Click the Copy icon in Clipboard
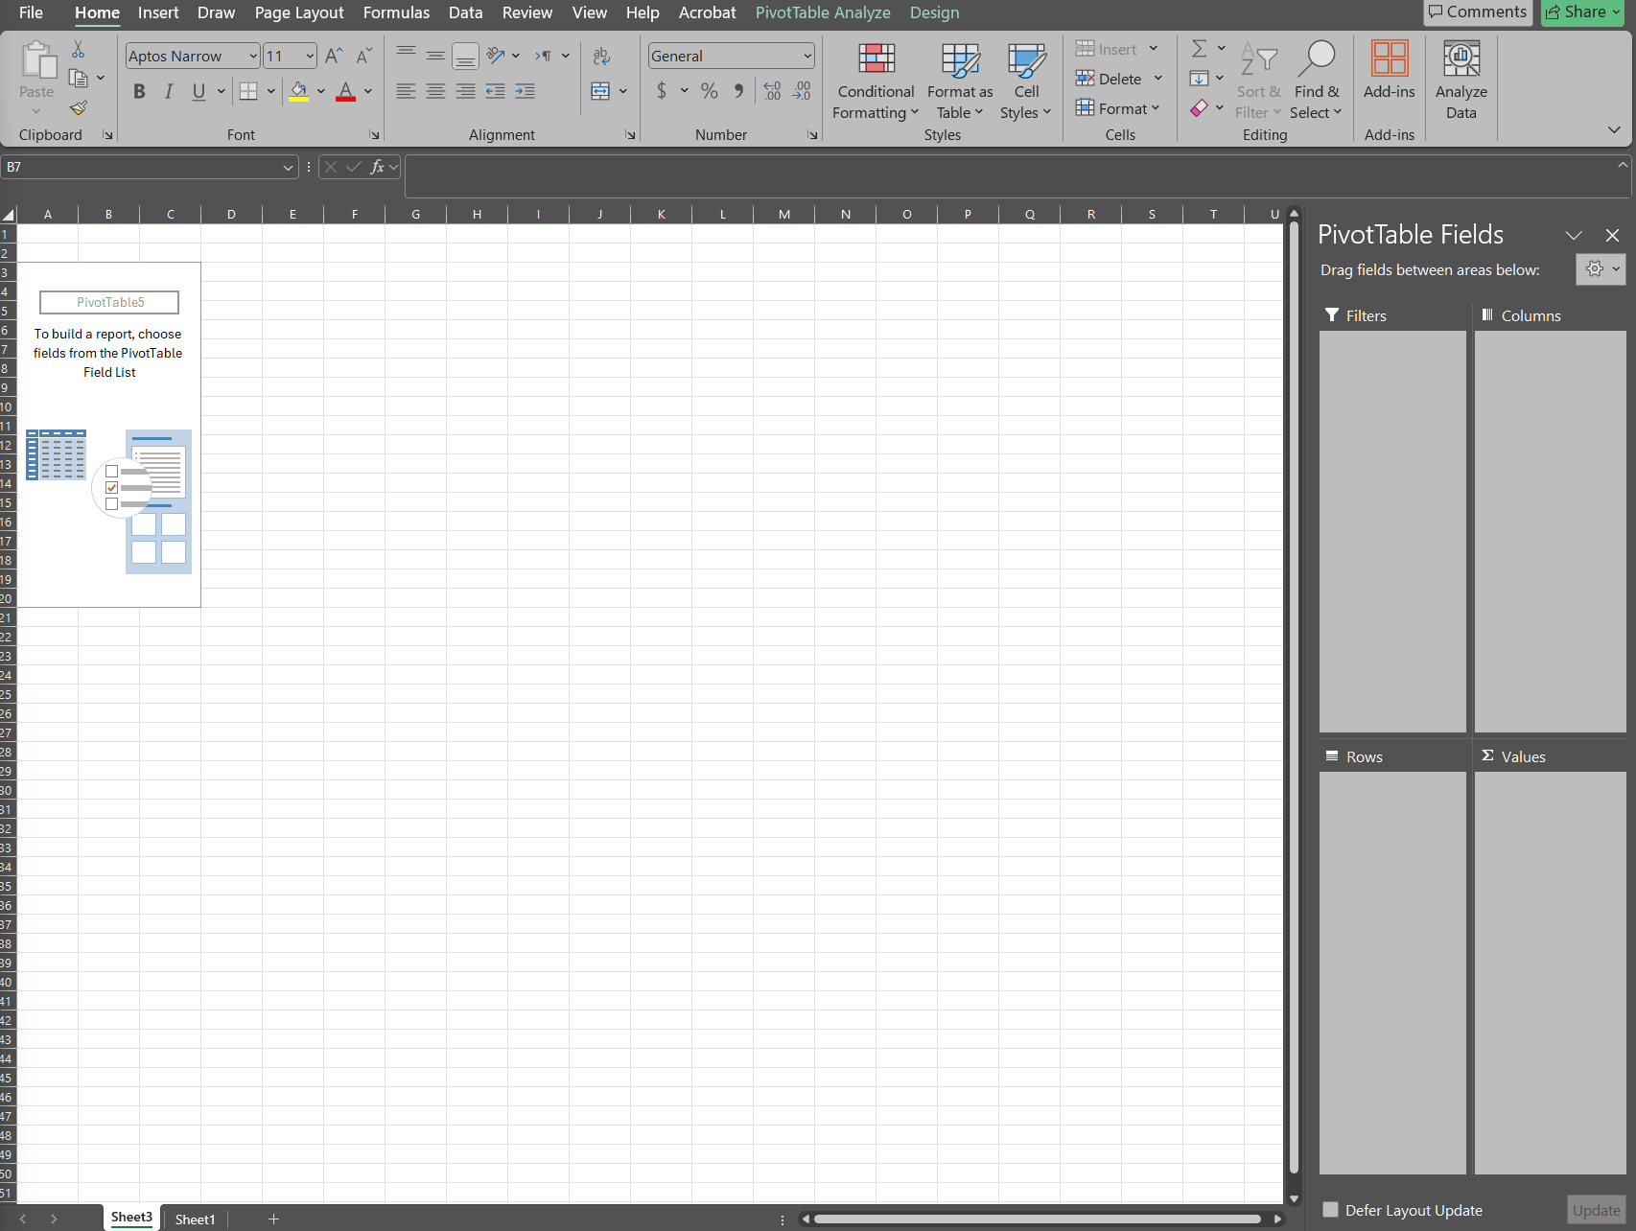The height and width of the screenshot is (1231, 1636). 79,79
